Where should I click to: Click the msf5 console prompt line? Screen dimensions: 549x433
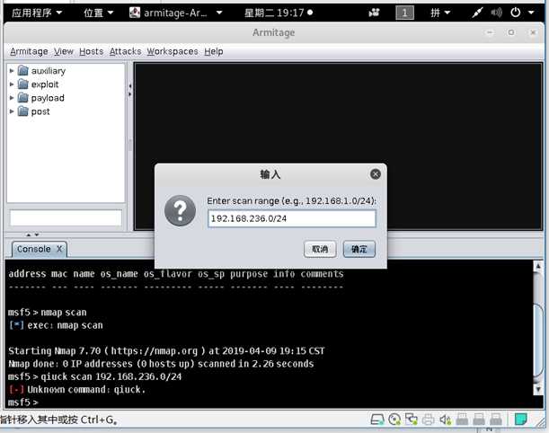click(23, 402)
